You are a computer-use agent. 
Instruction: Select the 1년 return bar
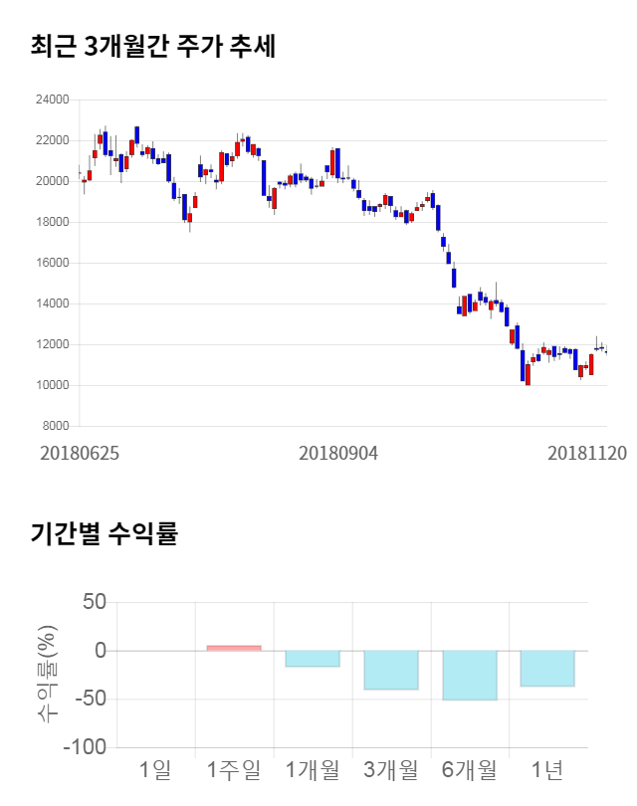547,668
